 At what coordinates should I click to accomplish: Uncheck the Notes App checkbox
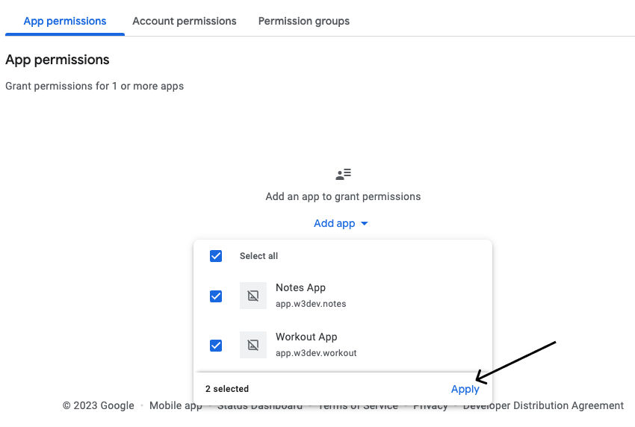[x=216, y=296]
